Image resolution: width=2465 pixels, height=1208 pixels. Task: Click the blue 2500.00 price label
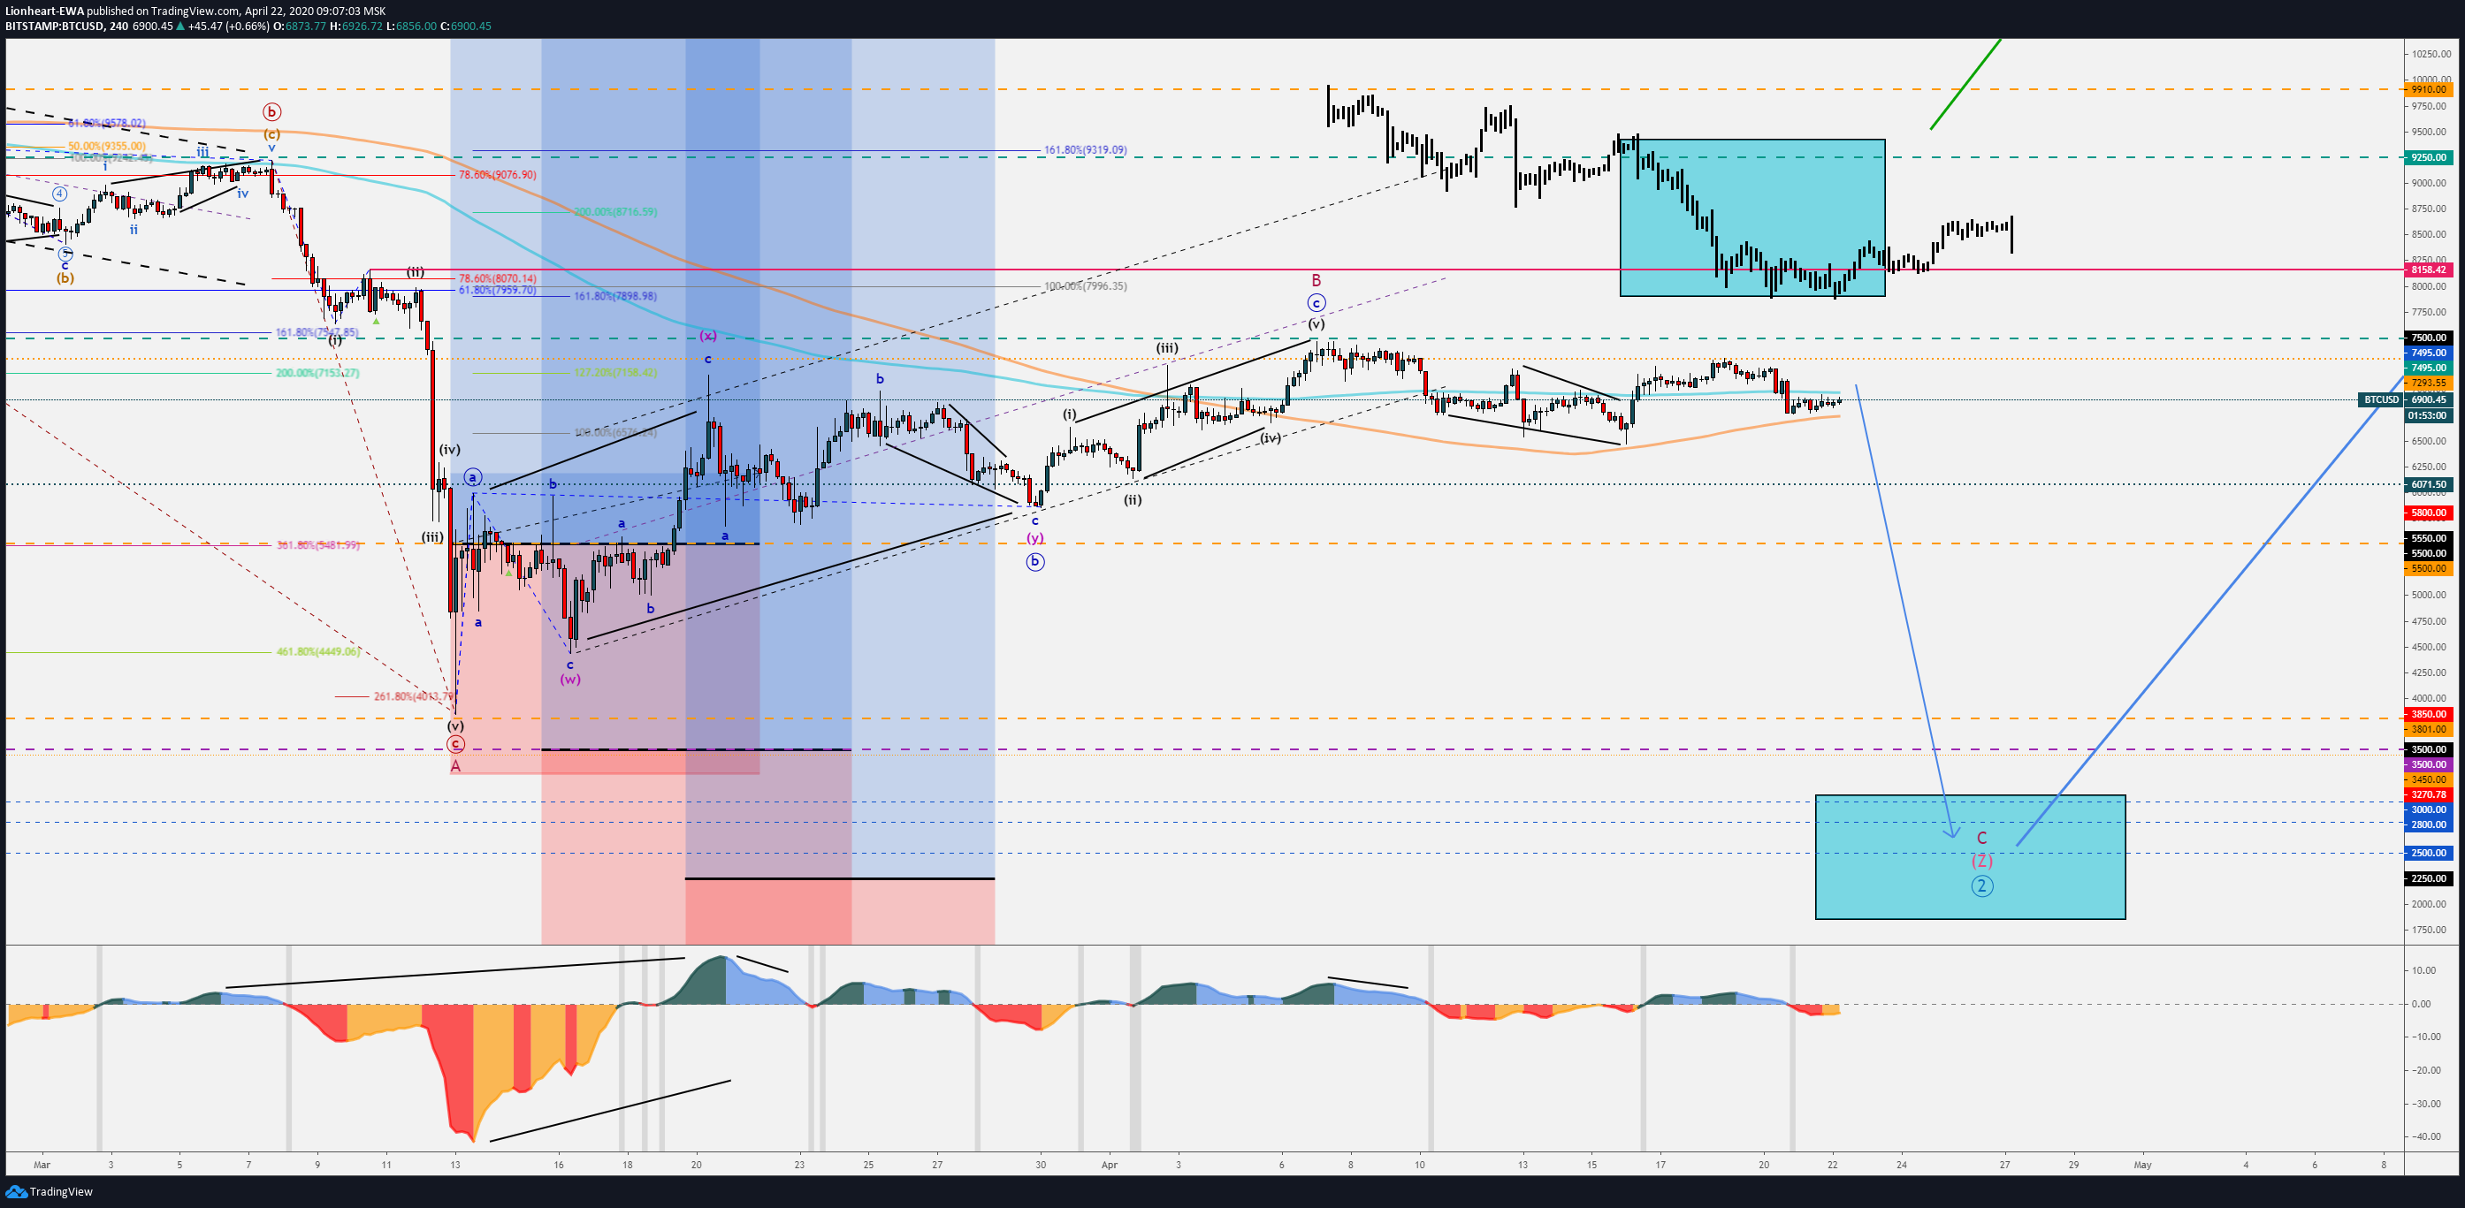pyautogui.click(x=2429, y=853)
